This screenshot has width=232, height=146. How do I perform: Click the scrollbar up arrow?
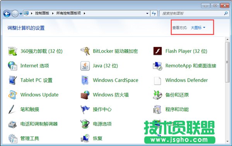(227, 40)
